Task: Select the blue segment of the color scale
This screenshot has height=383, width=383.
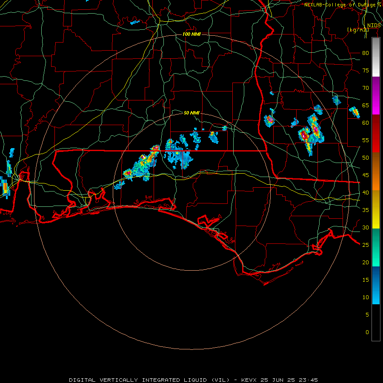Action: [x=376, y=285]
